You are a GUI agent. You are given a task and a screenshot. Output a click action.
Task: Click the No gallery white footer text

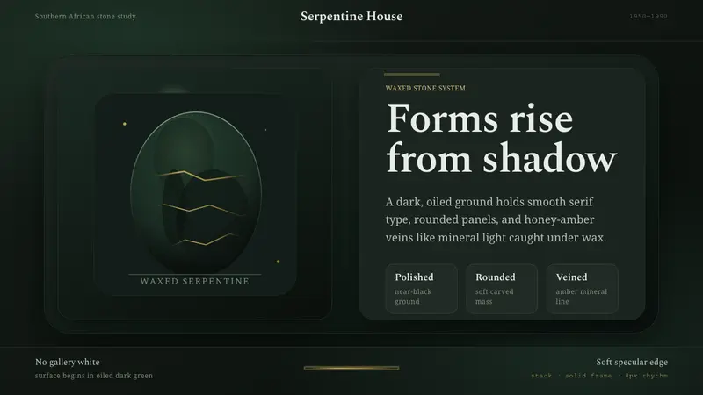coord(68,362)
